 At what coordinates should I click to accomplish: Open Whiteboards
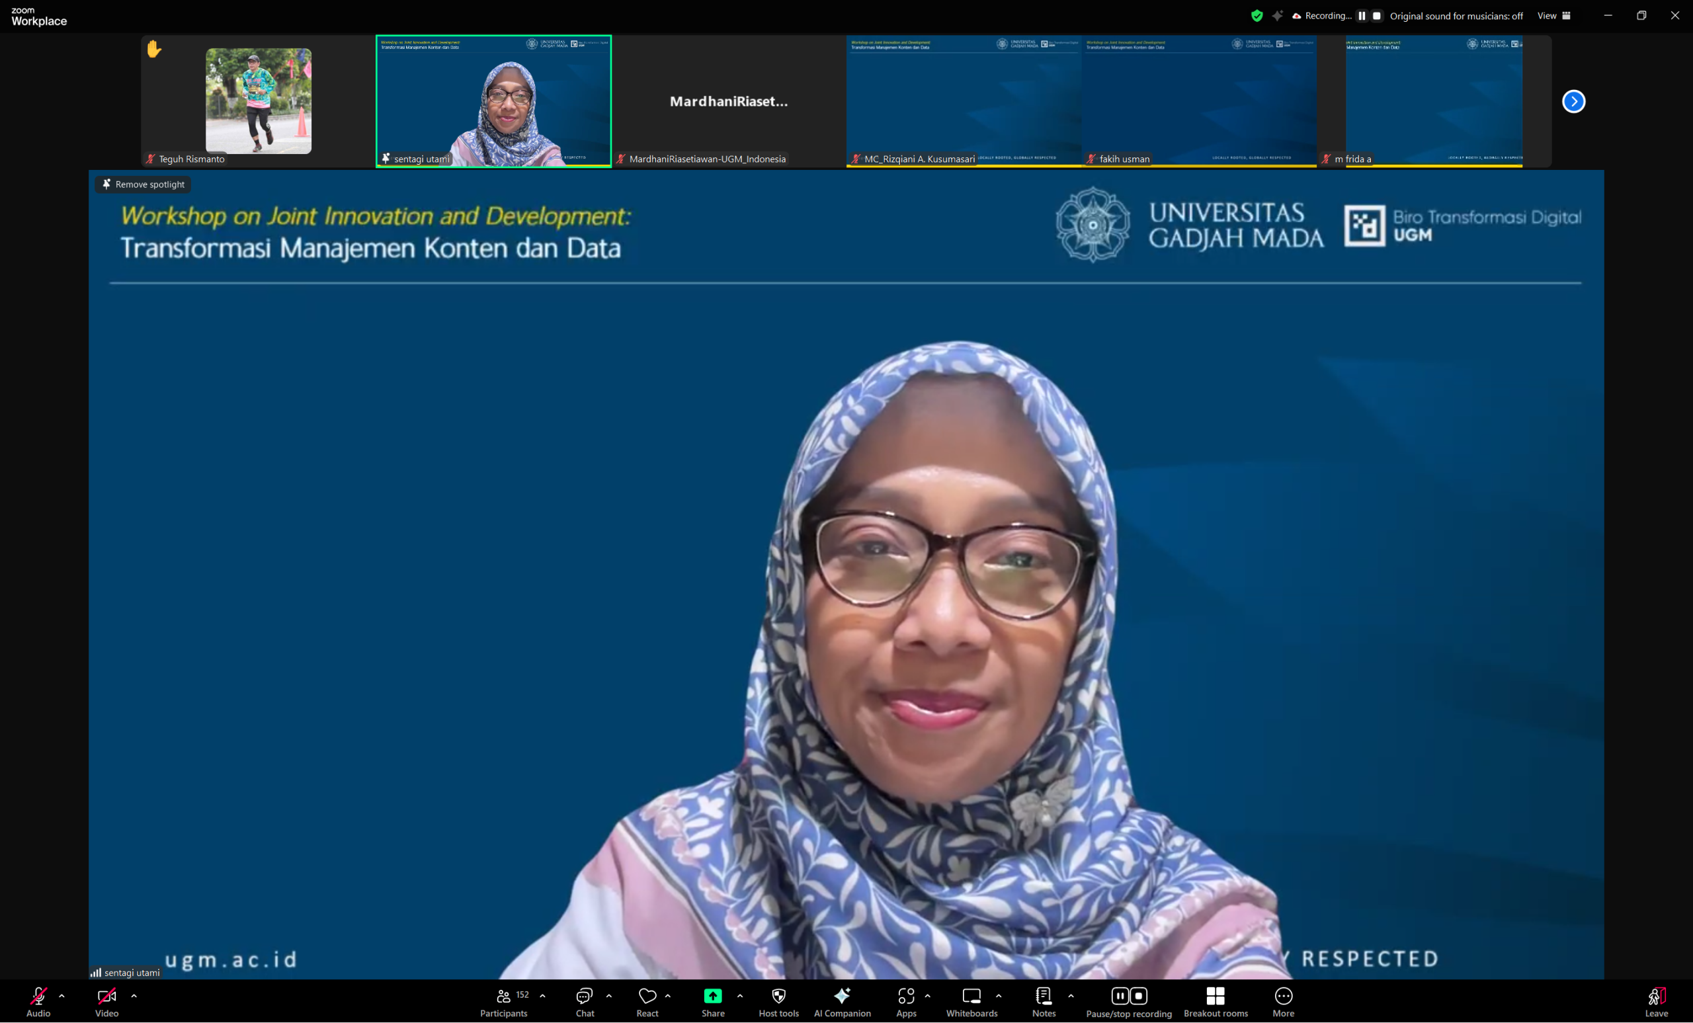coord(971,997)
